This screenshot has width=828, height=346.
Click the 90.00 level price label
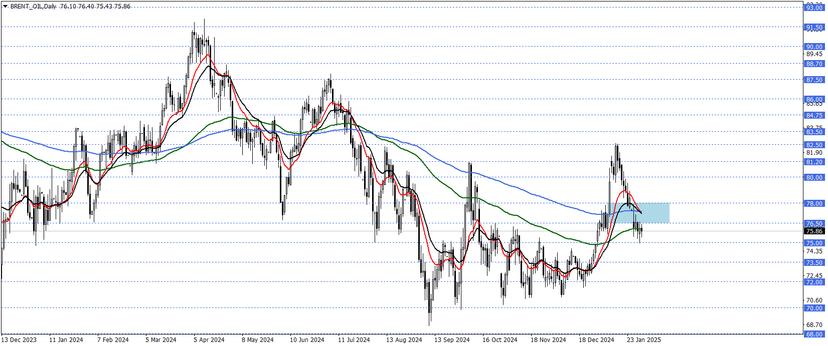click(x=814, y=47)
